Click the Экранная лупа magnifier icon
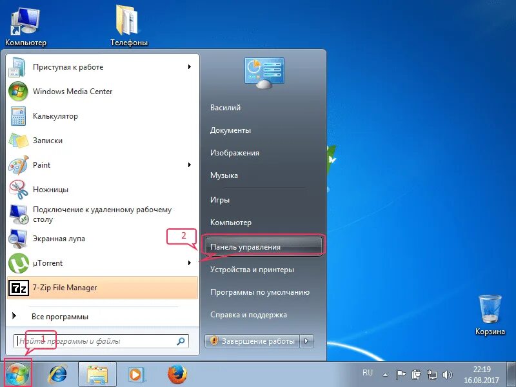 pos(18,239)
